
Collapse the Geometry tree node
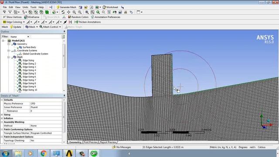click(x=8, y=44)
